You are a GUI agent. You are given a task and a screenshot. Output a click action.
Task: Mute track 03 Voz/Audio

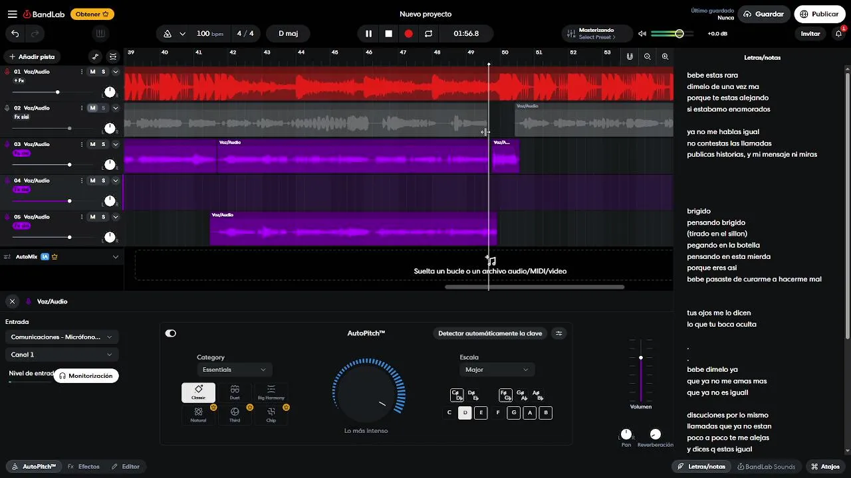92,144
